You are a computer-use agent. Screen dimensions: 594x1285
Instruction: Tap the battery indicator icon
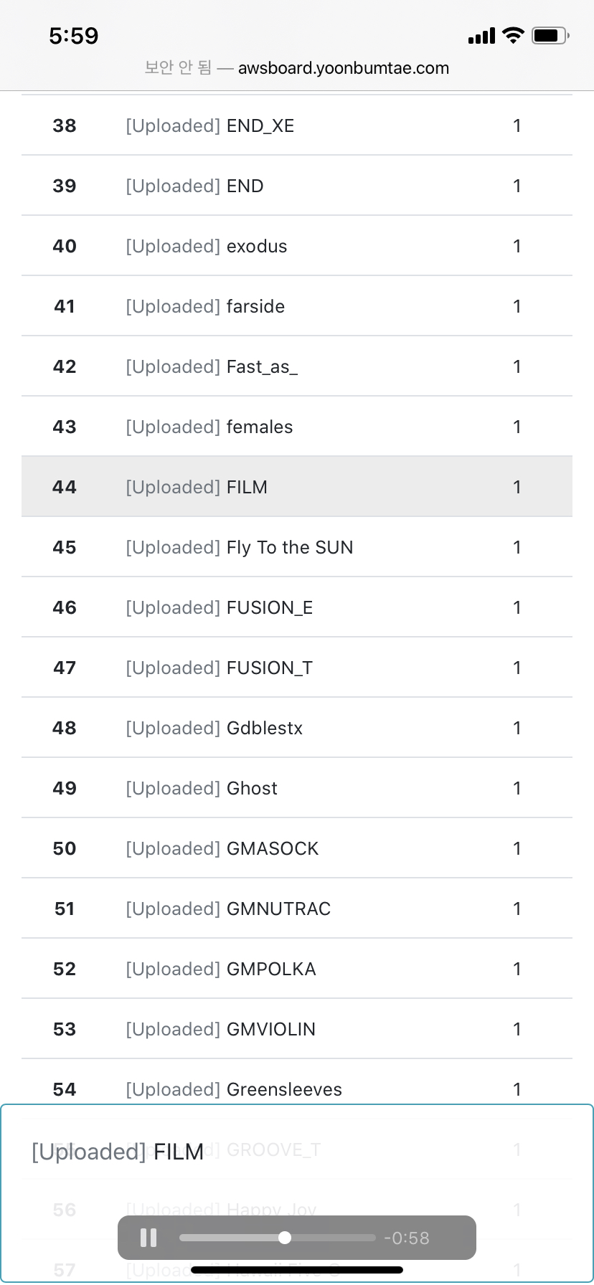click(550, 35)
